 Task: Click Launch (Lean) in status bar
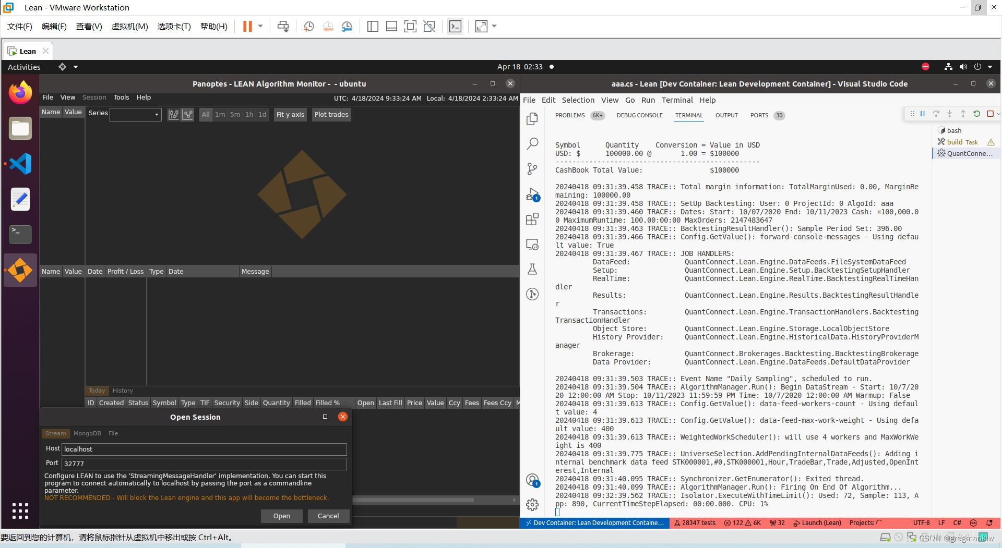coord(817,523)
